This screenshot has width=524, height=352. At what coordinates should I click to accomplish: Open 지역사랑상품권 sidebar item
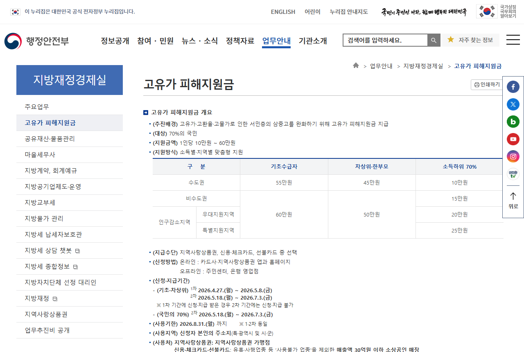[x=70, y=314]
